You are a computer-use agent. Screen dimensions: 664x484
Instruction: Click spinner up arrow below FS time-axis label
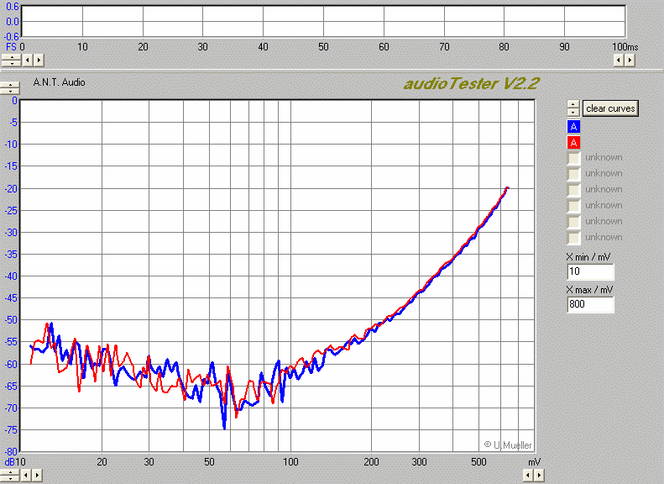tap(12, 57)
